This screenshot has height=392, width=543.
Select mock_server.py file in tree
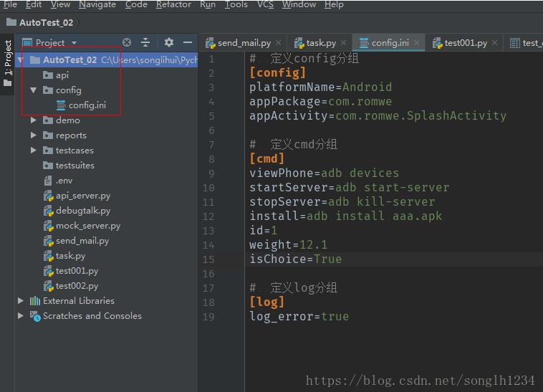87,226
